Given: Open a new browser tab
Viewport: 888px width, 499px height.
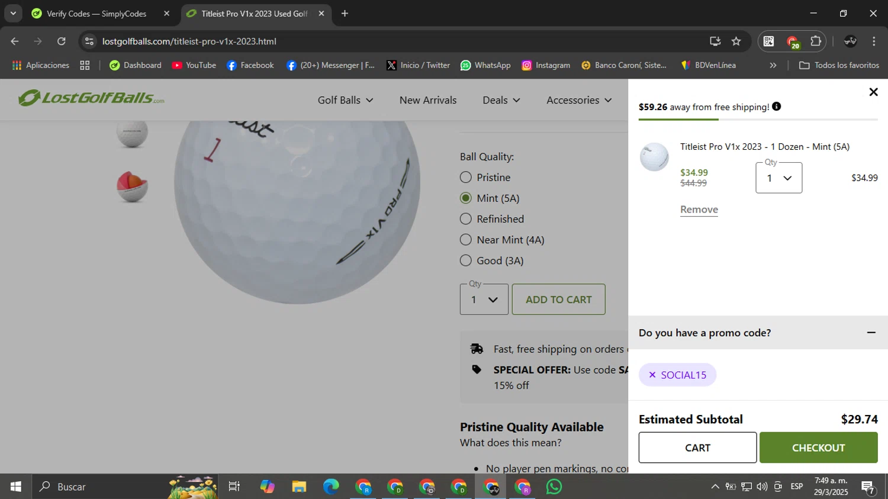Looking at the screenshot, I should [x=345, y=13].
